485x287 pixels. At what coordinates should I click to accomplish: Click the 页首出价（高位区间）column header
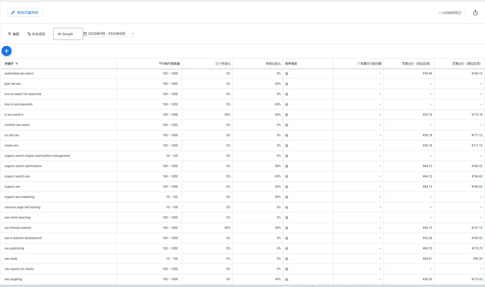pyautogui.click(x=466, y=64)
